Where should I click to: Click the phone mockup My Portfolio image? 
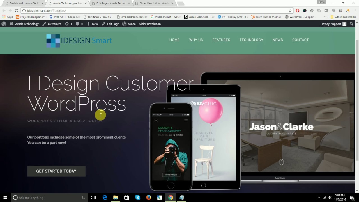(171, 147)
